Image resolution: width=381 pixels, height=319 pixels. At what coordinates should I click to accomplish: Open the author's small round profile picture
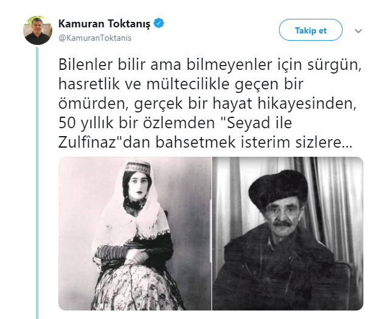pos(38,30)
